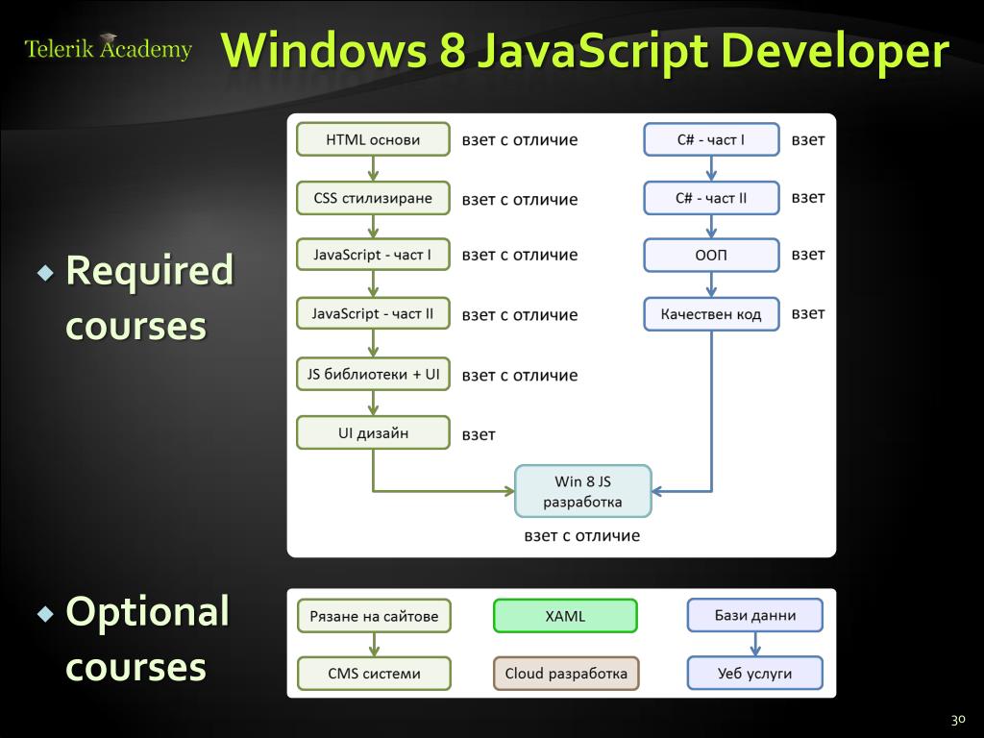Click "взет с отличие" beside JavaScript - част I
Screen dimensions: 984x738
(520, 255)
